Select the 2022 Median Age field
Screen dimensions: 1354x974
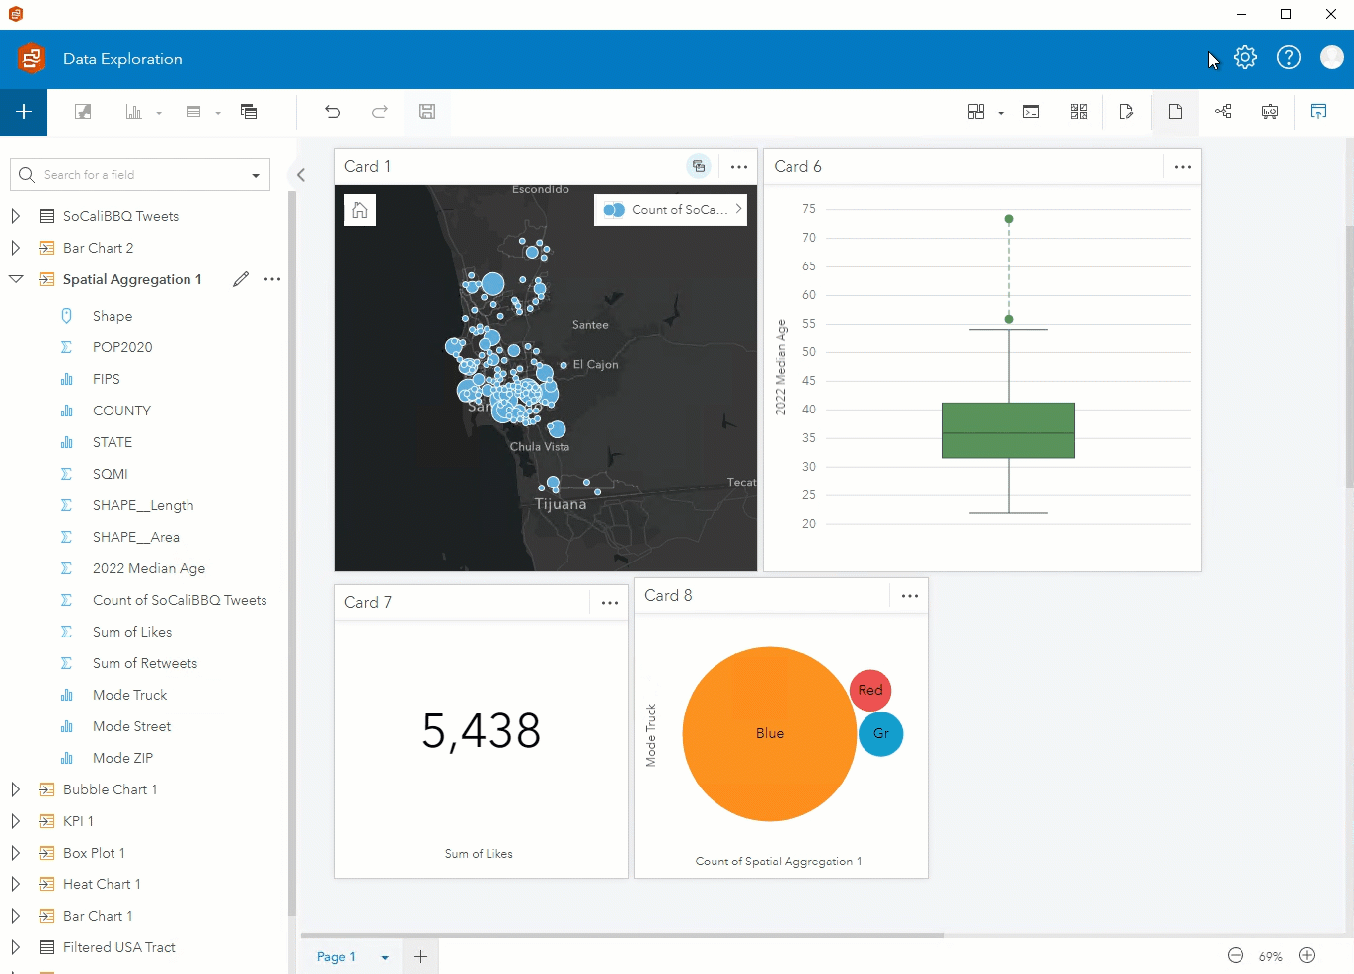pyautogui.click(x=149, y=568)
